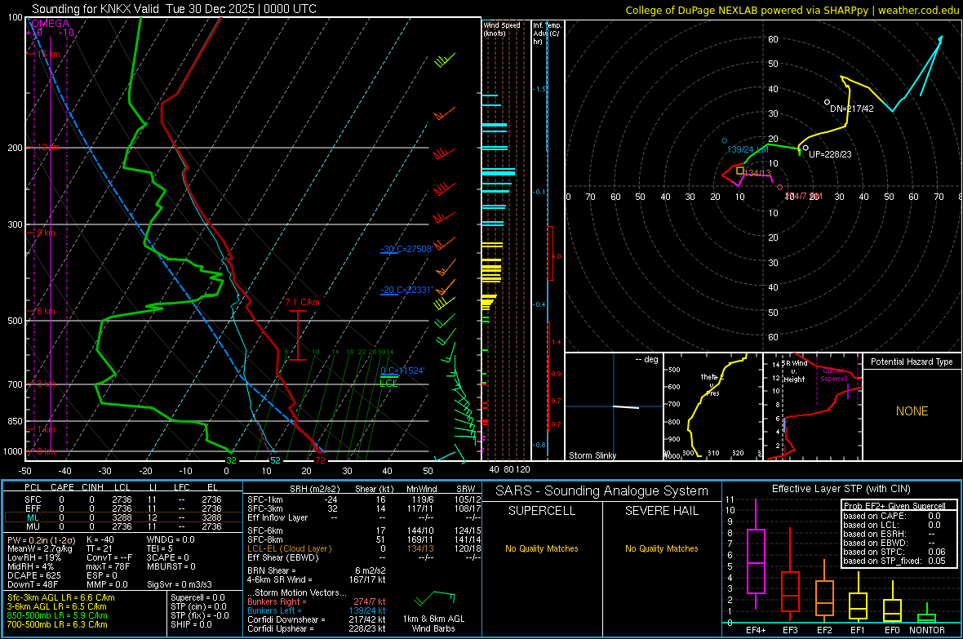This screenshot has height=639, width=963.
Task: Click the EF2 axis label
Action: 824,630
